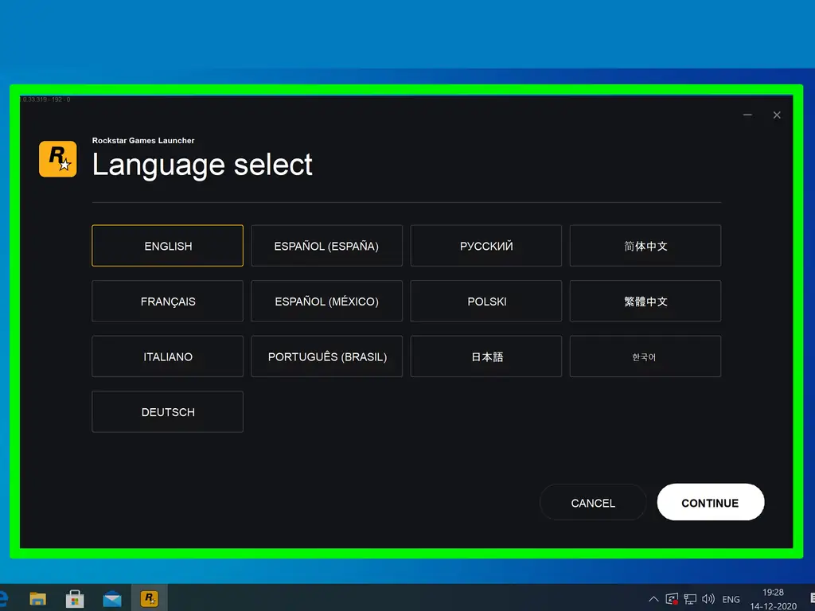This screenshot has width=815, height=611.
Task: Open Mail app from the taskbar
Action: point(112,599)
